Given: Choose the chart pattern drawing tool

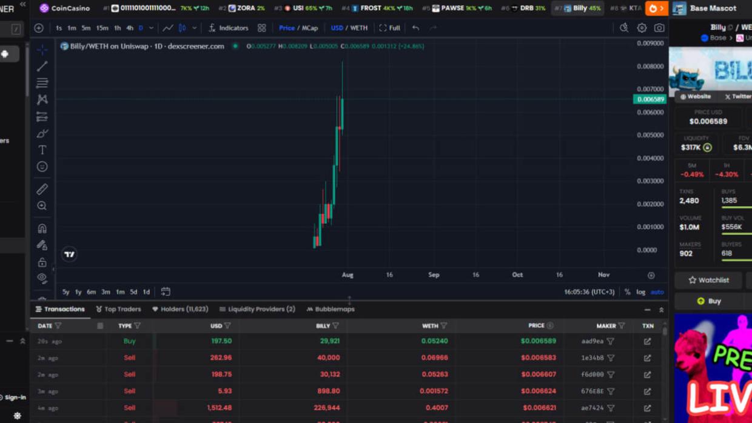Looking at the screenshot, I should pyautogui.click(x=42, y=99).
